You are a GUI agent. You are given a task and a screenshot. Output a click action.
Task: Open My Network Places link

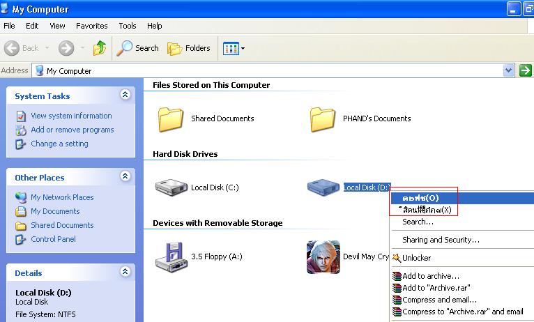point(62,197)
